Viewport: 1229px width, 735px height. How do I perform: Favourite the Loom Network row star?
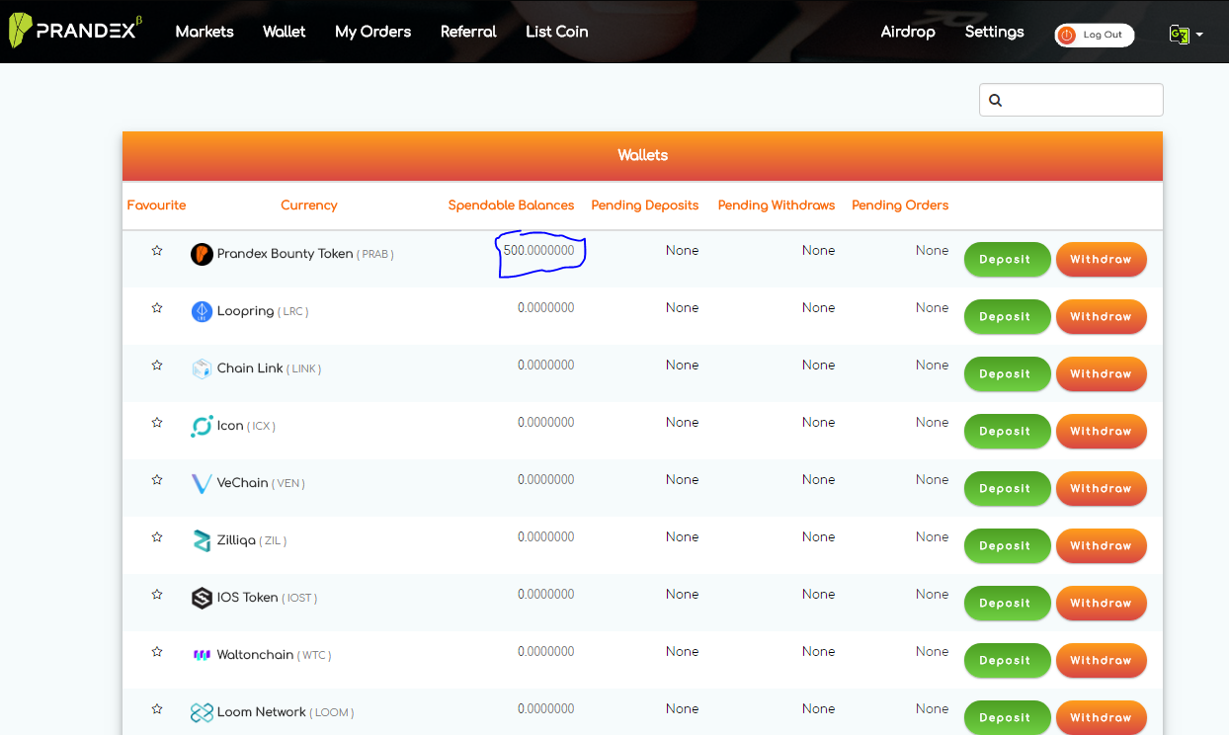[156, 709]
